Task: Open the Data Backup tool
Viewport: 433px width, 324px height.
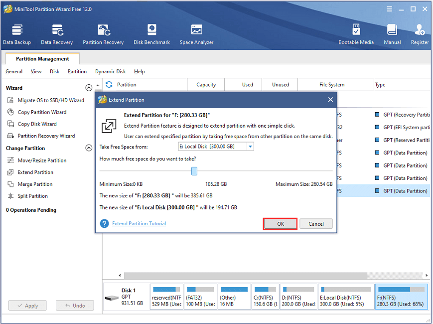Action: click(x=17, y=34)
